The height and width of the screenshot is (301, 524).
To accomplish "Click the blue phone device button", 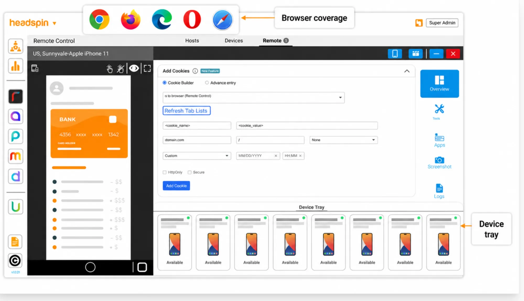I will click(395, 54).
